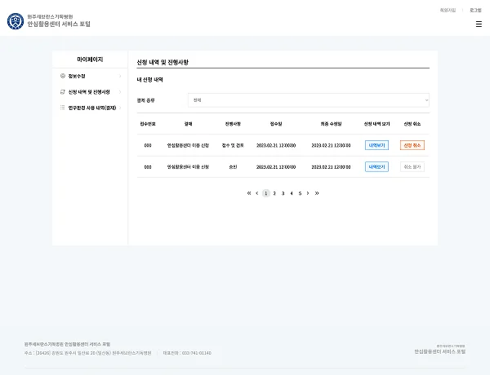This screenshot has height=375, width=490.
Task: Click 회원가입 link at top right
Action: (x=448, y=11)
